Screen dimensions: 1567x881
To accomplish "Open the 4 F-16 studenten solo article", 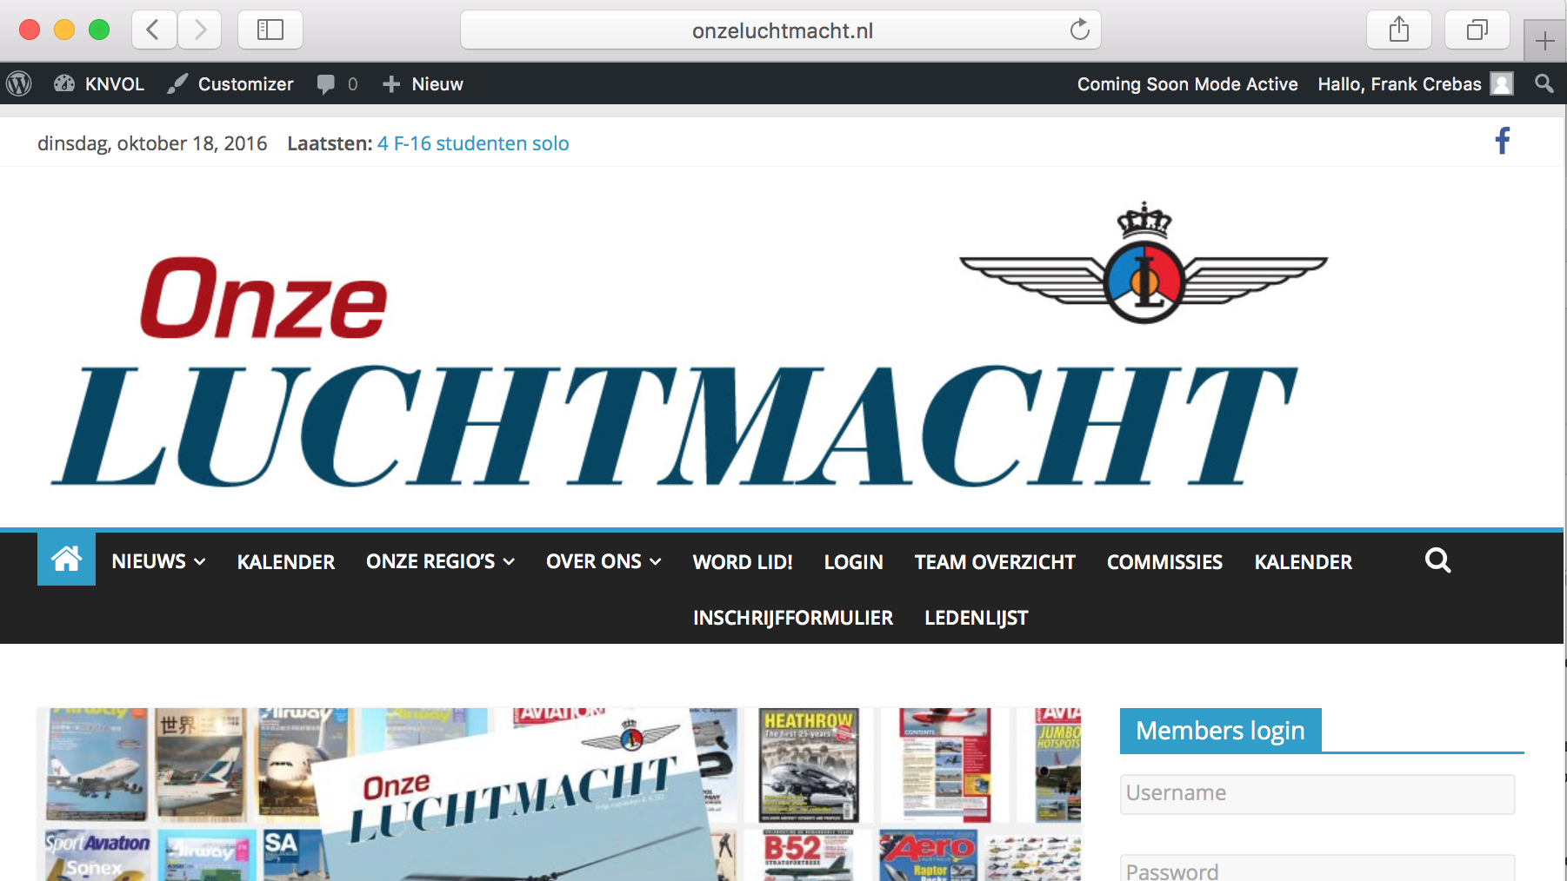I will [473, 143].
